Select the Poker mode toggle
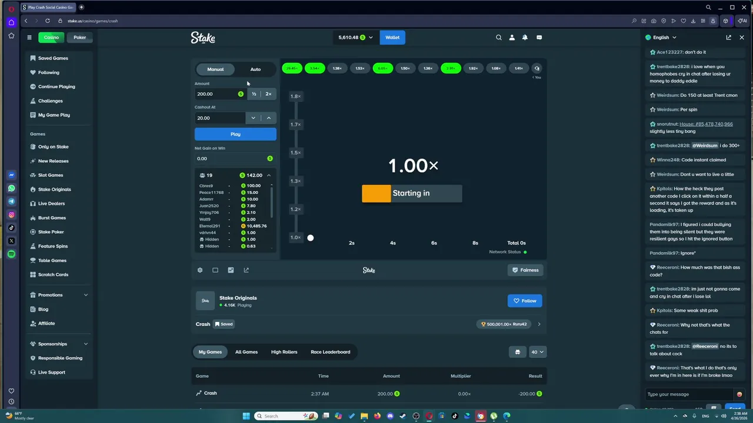 click(80, 38)
